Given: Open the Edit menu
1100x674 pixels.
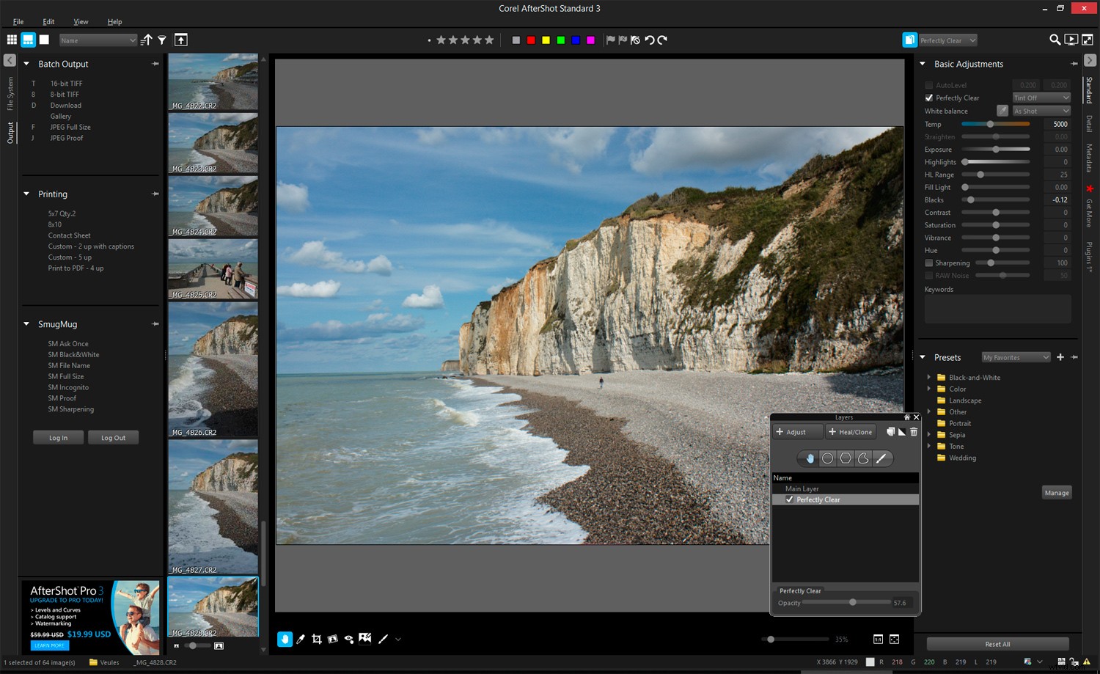Looking at the screenshot, I should pos(48,21).
